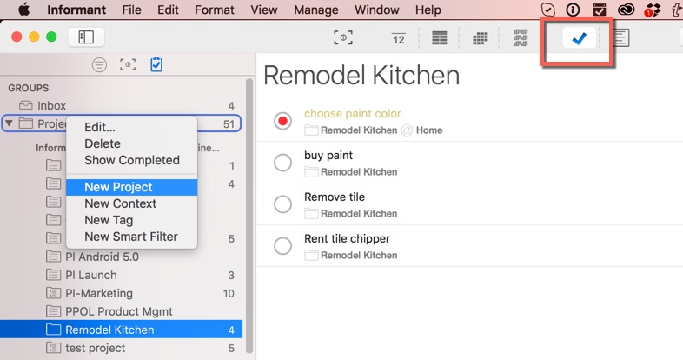Click the filter lines icon in sidebar

tap(100, 64)
